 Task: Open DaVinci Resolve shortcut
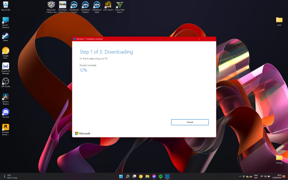5,97
